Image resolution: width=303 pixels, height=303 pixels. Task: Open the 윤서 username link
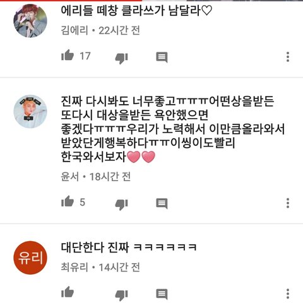pyautogui.click(x=70, y=177)
